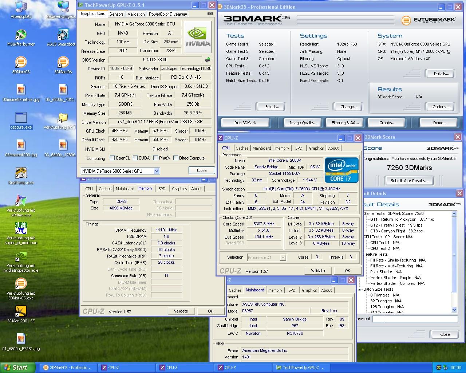Image resolution: width=466 pixels, height=373 pixels.
Task: Click the Image Quality... button
Action: 304,123
